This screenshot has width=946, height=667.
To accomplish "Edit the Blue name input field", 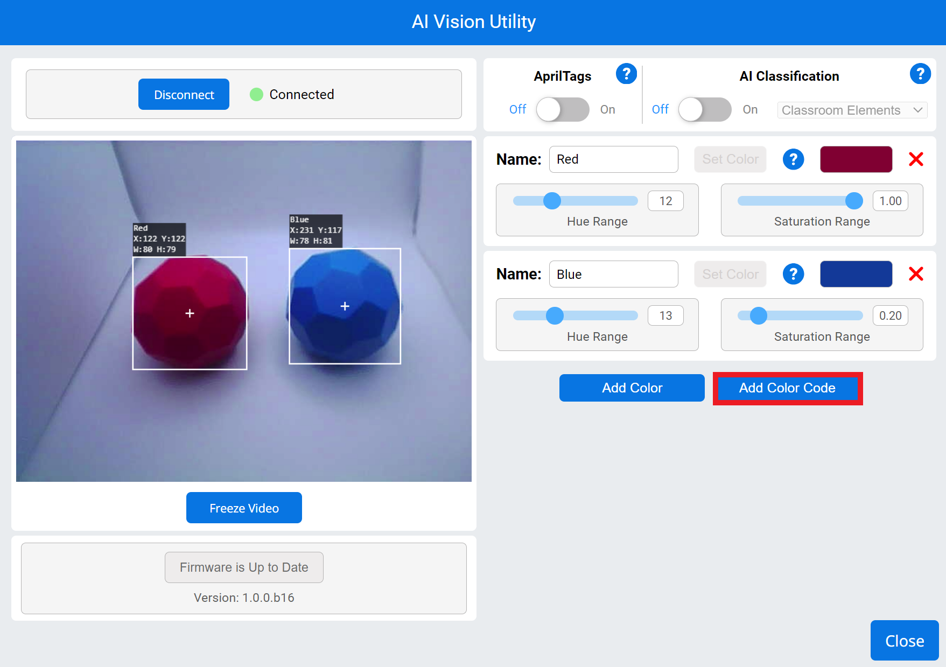I will (x=613, y=274).
